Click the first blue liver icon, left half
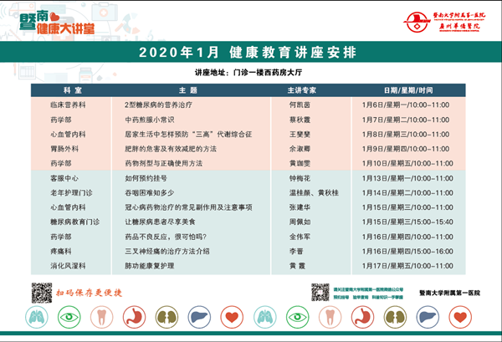502x342 pixels. coord(199,317)
